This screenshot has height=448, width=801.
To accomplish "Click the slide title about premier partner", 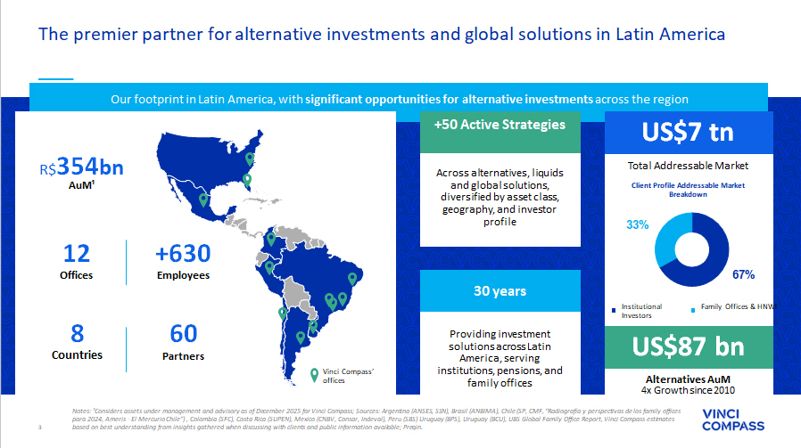I will [x=381, y=35].
